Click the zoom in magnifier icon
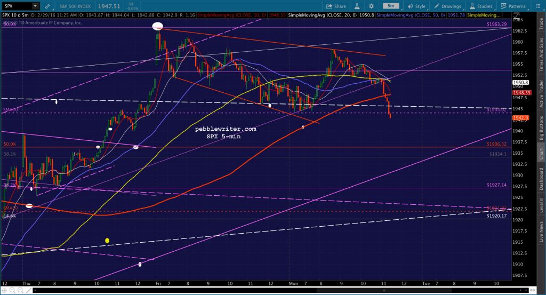This screenshot has height=295, width=546. point(12,290)
